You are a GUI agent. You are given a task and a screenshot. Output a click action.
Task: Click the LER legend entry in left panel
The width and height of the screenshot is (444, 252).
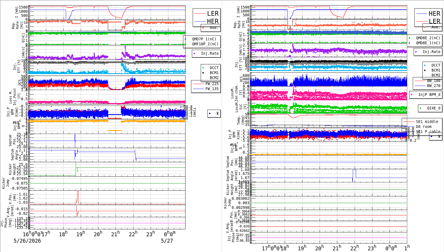(207, 14)
